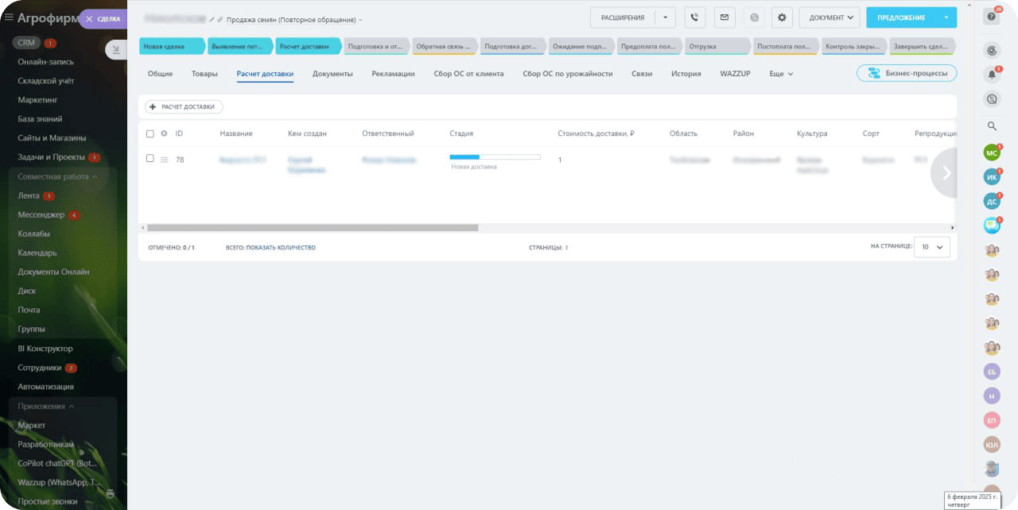Click grid settings gear in table header
This screenshot has height=510, width=1018.
[x=164, y=133]
